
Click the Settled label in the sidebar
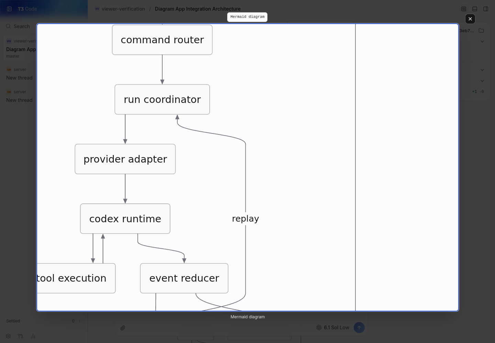point(13,321)
